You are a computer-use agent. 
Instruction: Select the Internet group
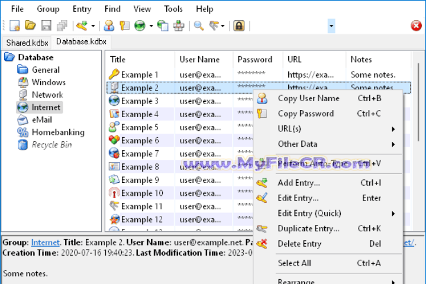pyautogui.click(x=46, y=107)
